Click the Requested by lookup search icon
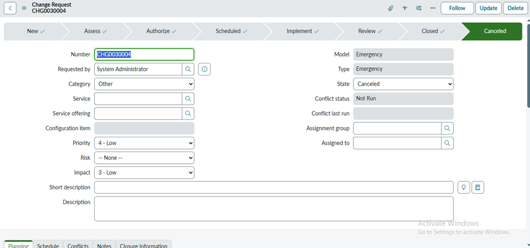This screenshot has height=248, width=530. click(x=188, y=69)
